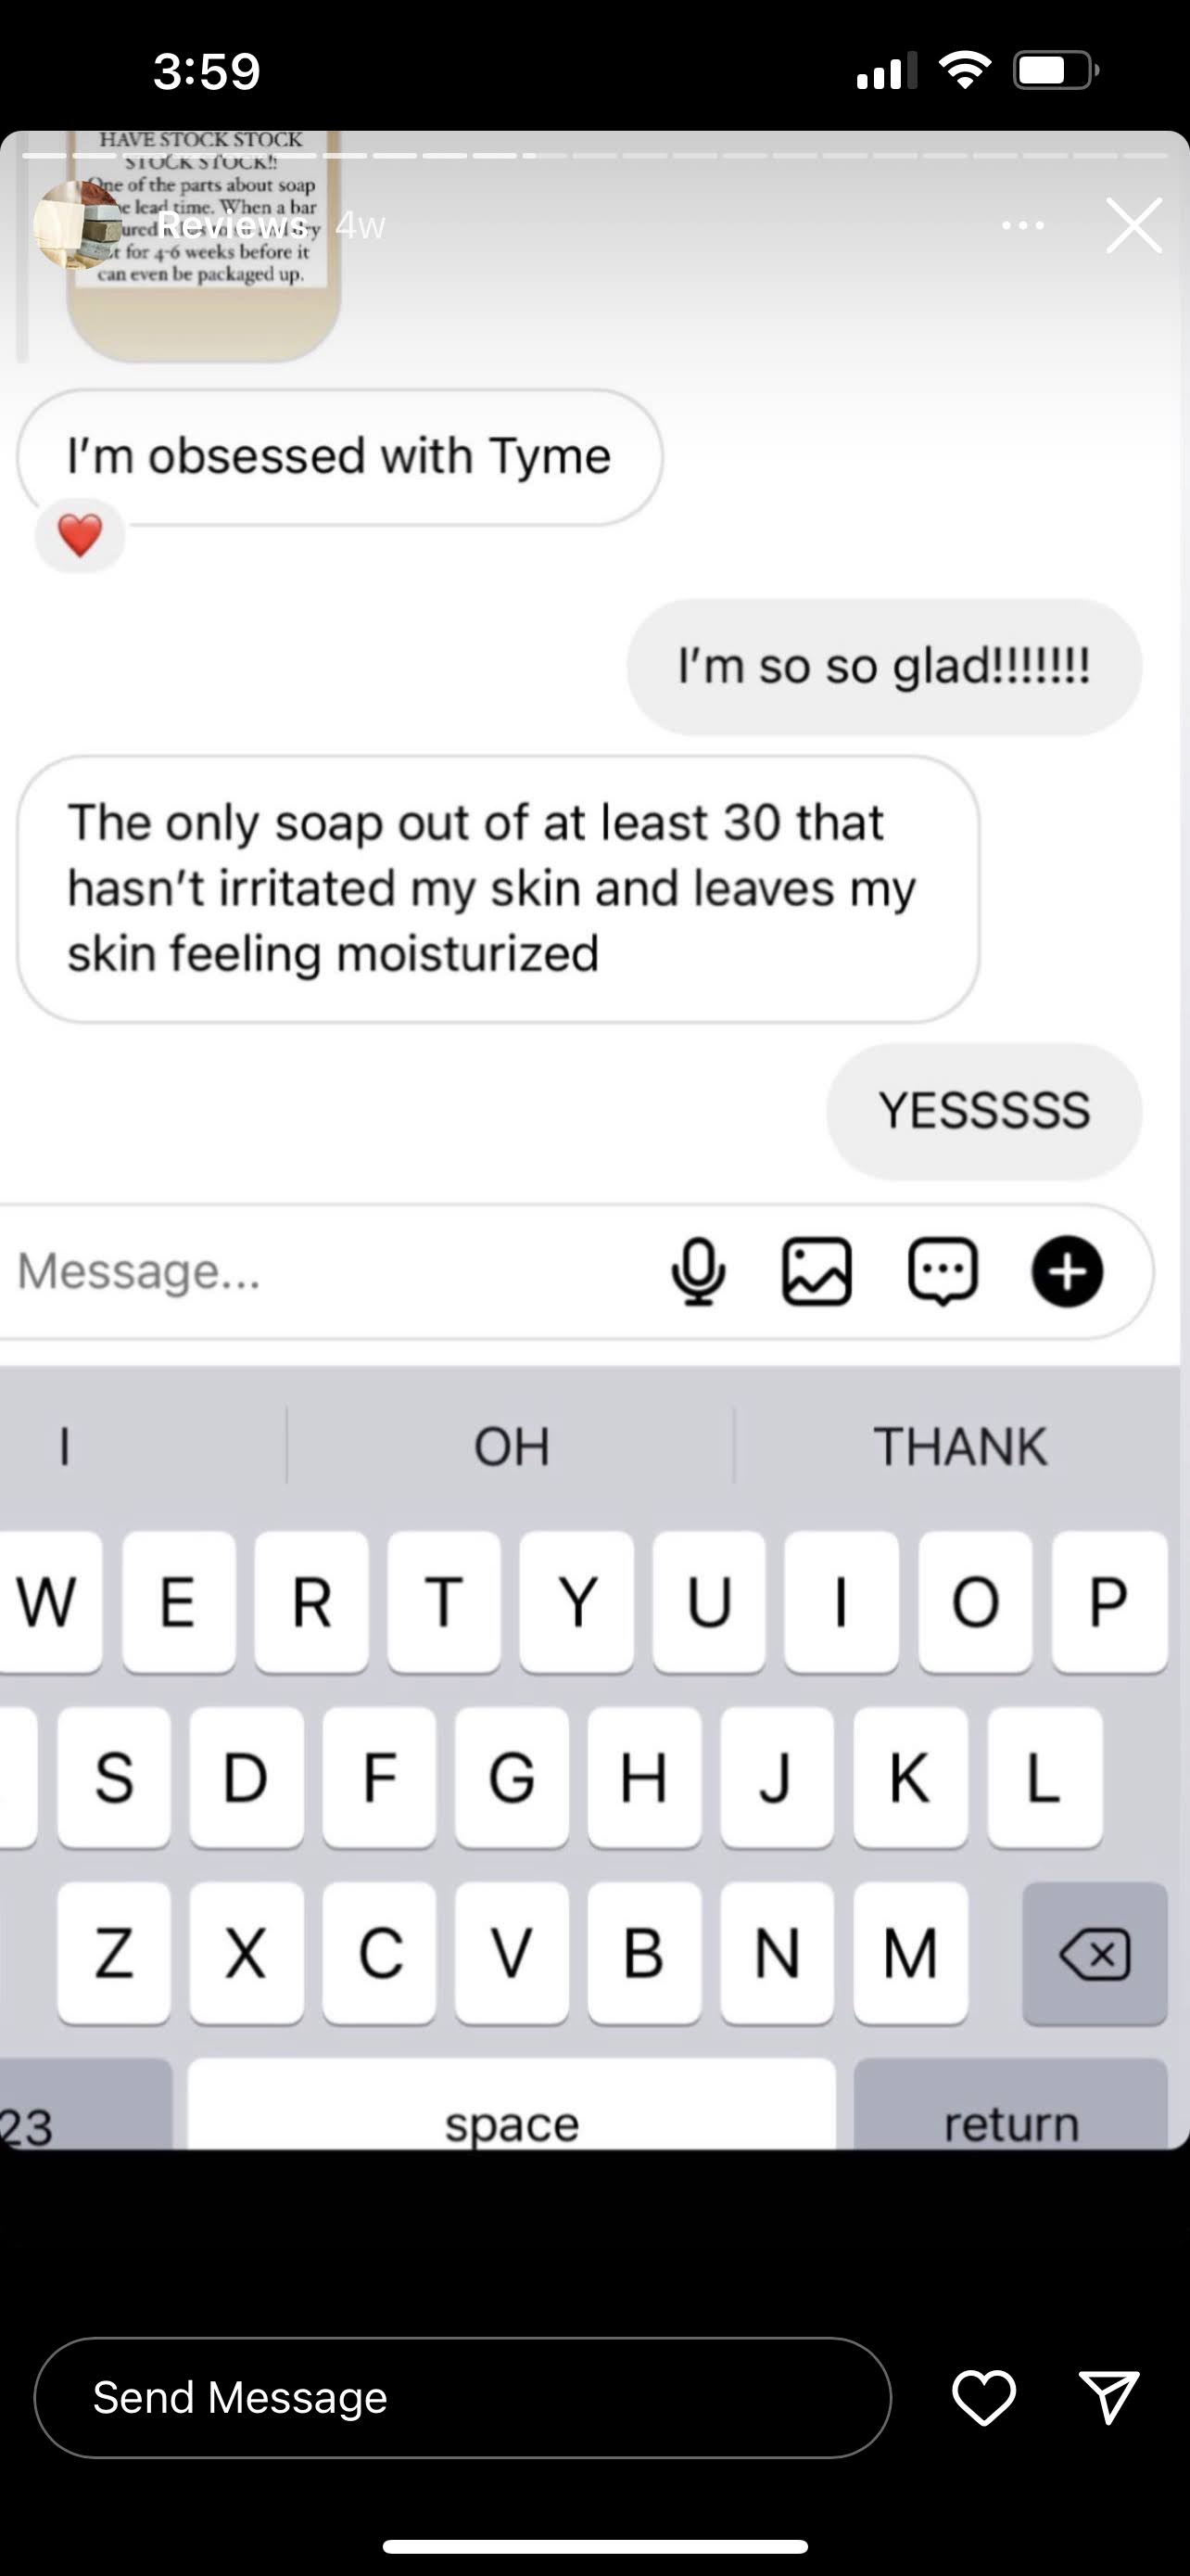Tap the black plus icon

[1067, 1272]
